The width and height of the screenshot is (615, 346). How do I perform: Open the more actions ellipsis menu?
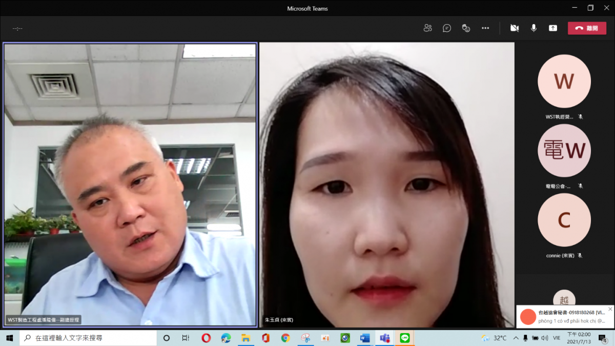[485, 28]
